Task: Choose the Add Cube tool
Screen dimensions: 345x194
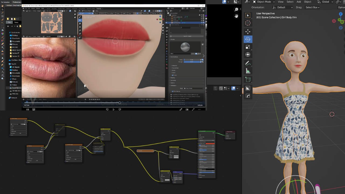Action: tap(248, 80)
